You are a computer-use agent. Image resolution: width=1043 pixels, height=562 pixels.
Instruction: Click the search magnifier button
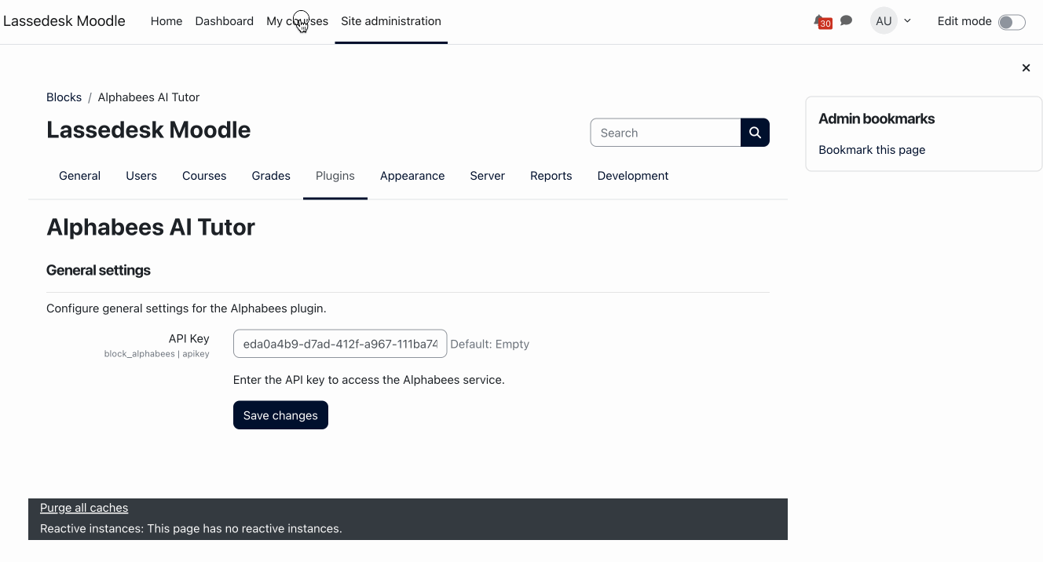[x=755, y=133]
